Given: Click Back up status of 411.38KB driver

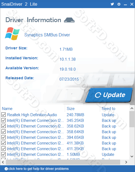Looking at the screenshot, I should [109, 143].
